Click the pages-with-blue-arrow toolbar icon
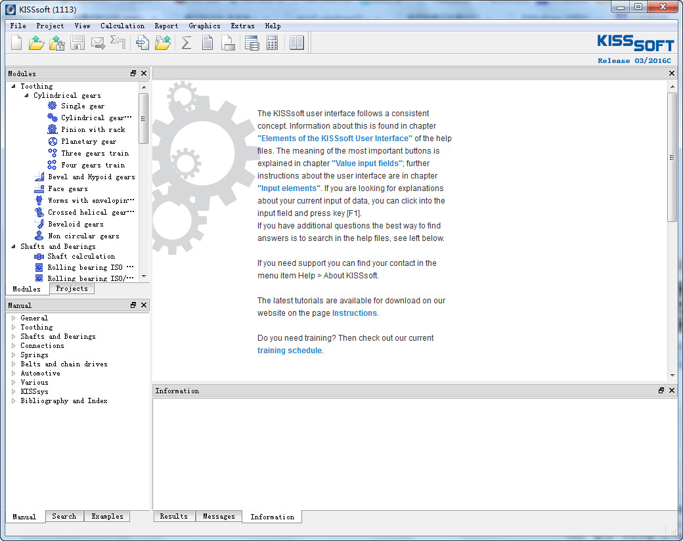 [143, 43]
